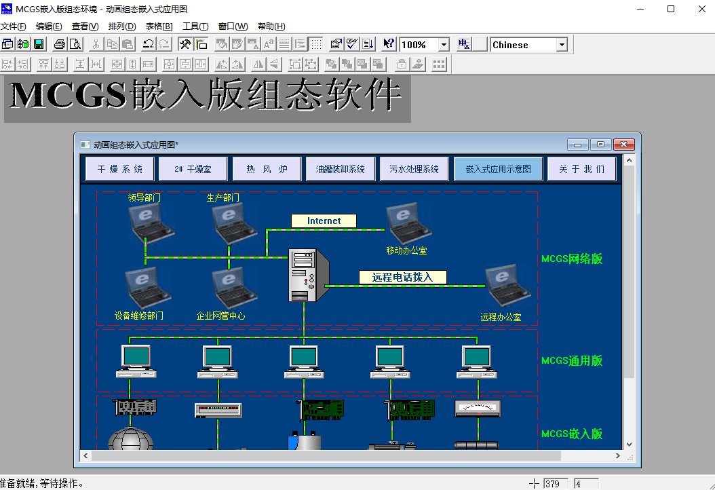Open print preview magnifier icon
This screenshot has width=715, height=490.
75,44
